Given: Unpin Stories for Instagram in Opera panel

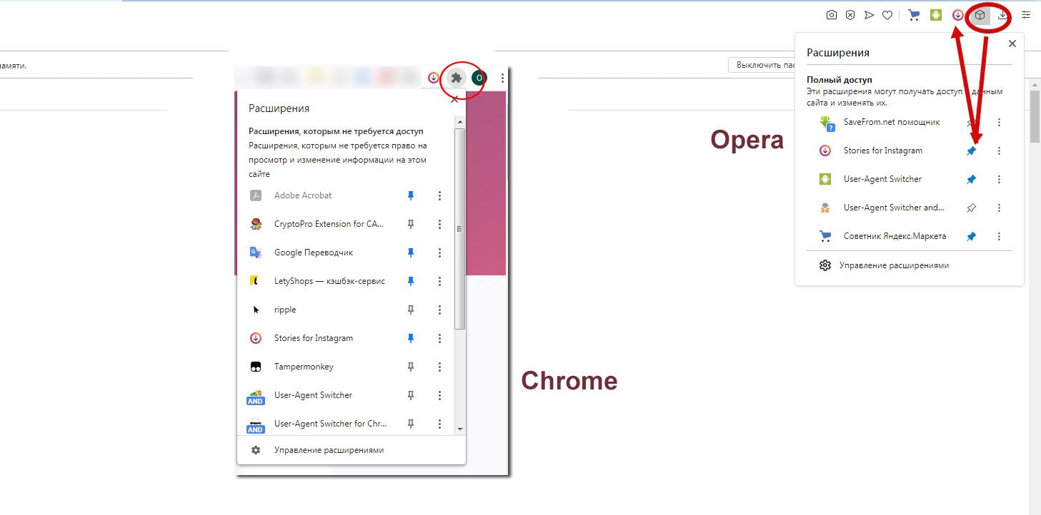Looking at the screenshot, I should tap(971, 151).
